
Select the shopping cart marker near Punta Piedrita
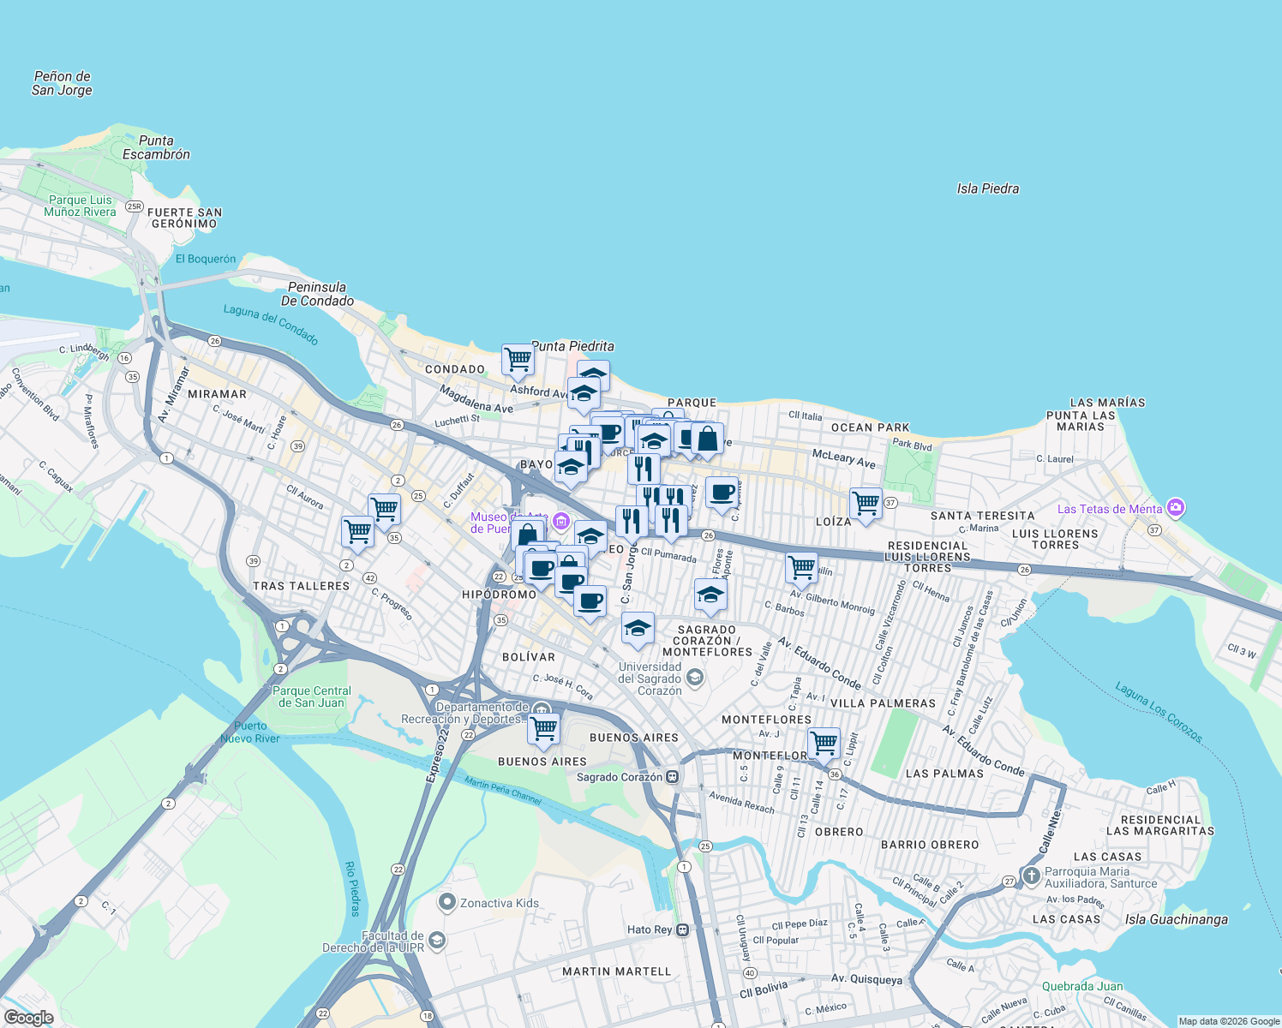point(517,361)
